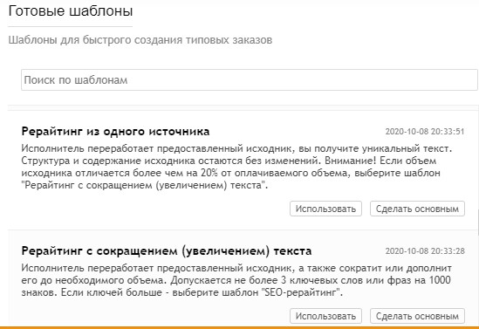This screenshot has height=329, width=479.
Task: Click the description mentioning 'SEO-рерайтинг'
Action: [236, 280]
